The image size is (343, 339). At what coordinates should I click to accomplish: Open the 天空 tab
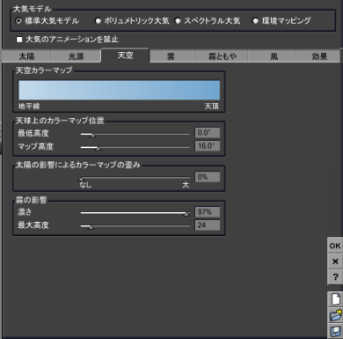click(125, 55)
